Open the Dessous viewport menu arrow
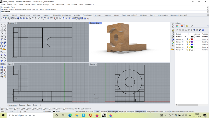Viewport: 209px width, 118px height. click(16, 23)
